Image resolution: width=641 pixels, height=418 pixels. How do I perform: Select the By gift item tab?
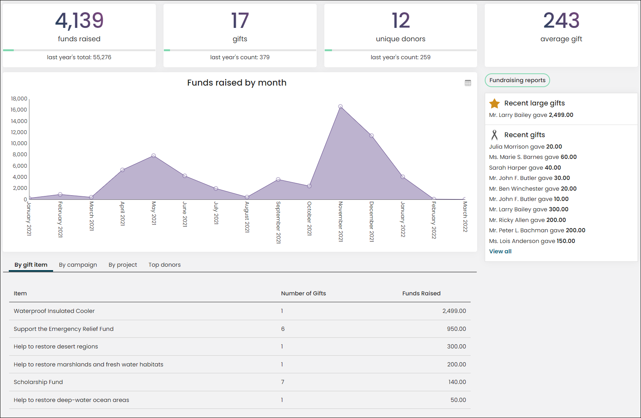tap(31, 265)
